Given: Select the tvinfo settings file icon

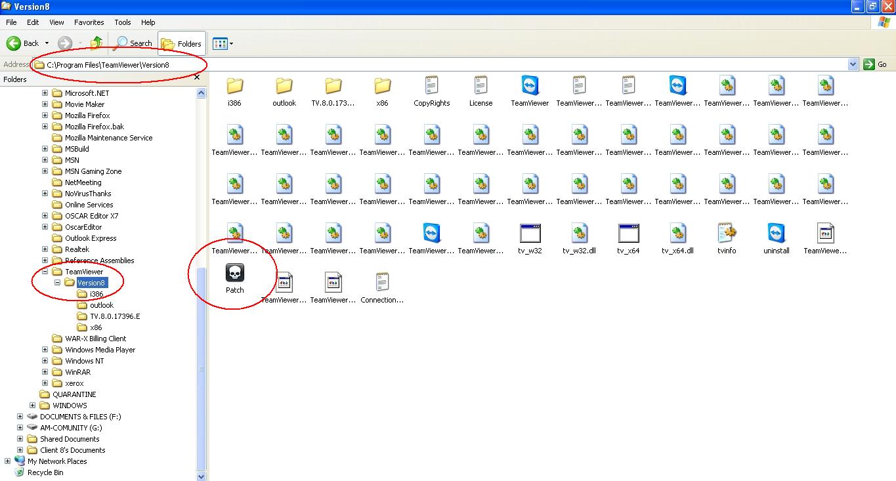Looking at the screenshot, I should tap(727, 233).
